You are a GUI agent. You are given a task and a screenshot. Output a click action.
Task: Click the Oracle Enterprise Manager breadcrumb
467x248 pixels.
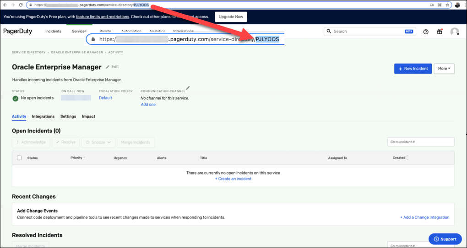77,52
